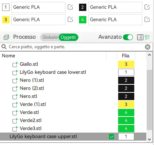The height and width of the screenshot is (145, 154).
Task: Edit filament 2 preset with pencil icon
Action: (x=147, y=7)
